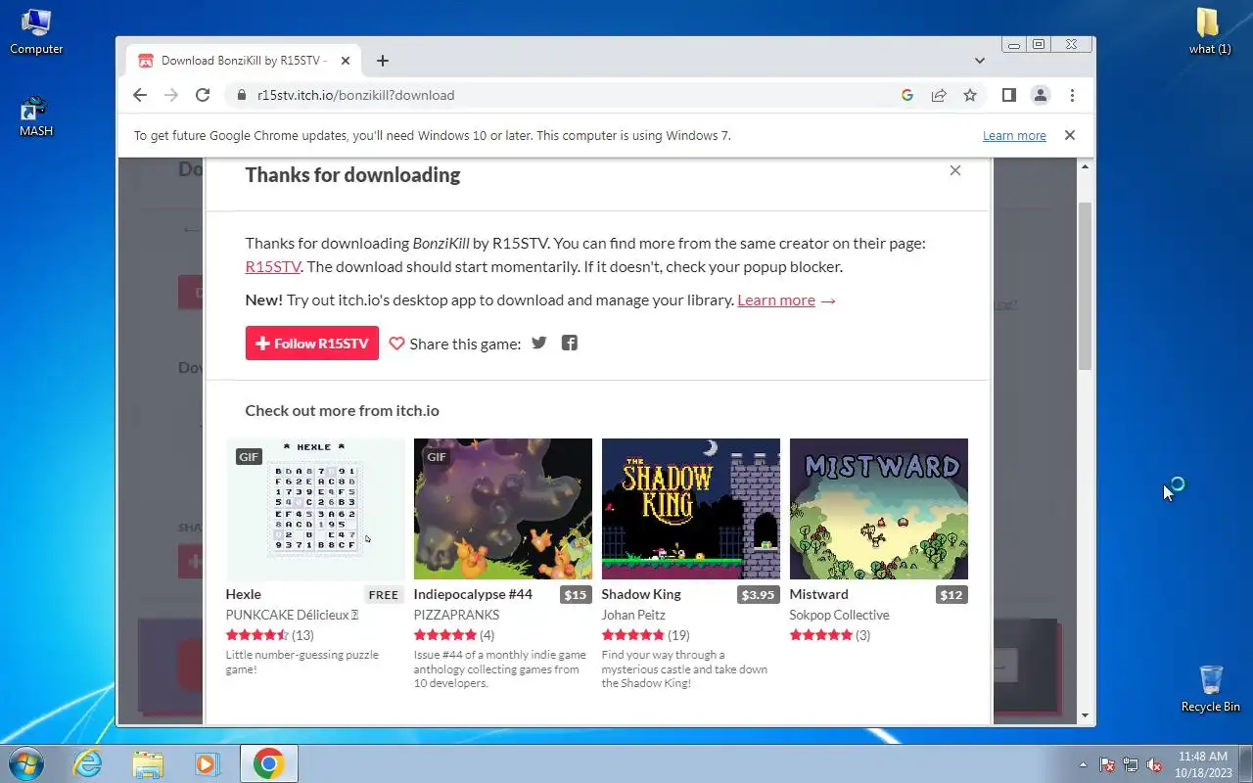
Task: Open Windows Media Player from taskbar
Action: click(x=208, y=763)
